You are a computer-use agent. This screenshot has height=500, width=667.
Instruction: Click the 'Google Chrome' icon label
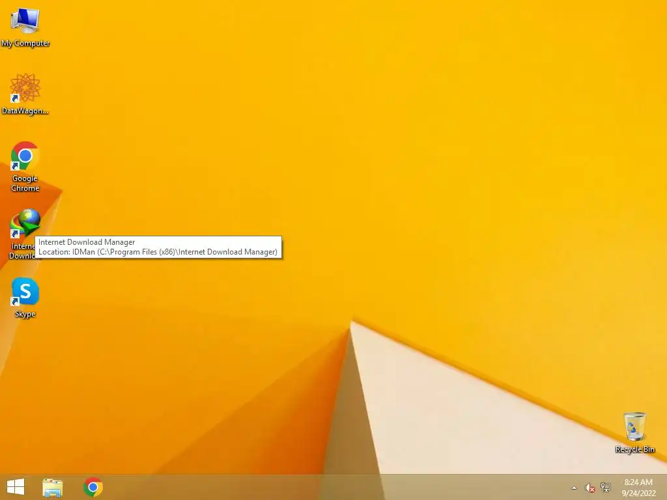(x=25, y=183)
